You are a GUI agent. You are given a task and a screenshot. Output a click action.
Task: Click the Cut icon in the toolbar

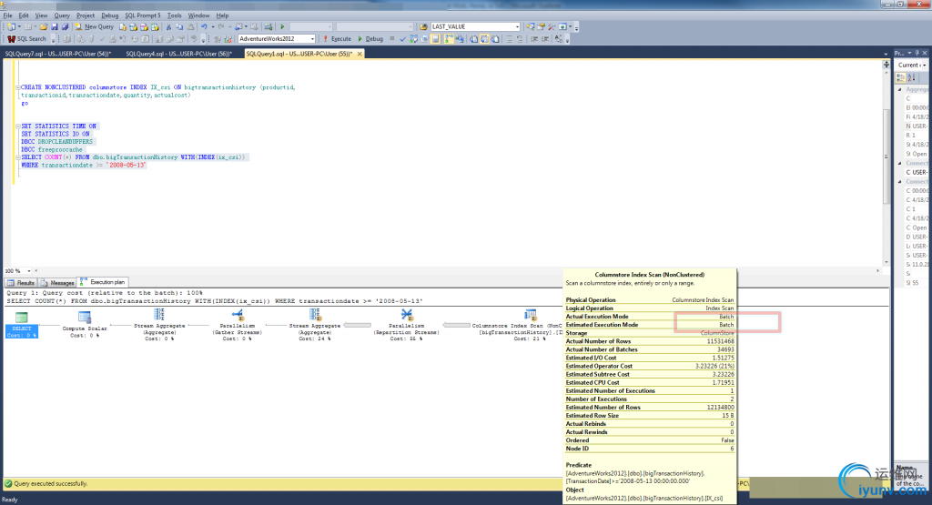(168, 26)
